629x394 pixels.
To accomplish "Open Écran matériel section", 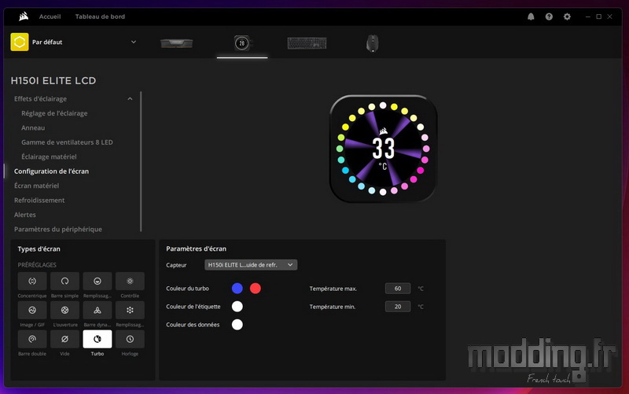I will [36, 186].
